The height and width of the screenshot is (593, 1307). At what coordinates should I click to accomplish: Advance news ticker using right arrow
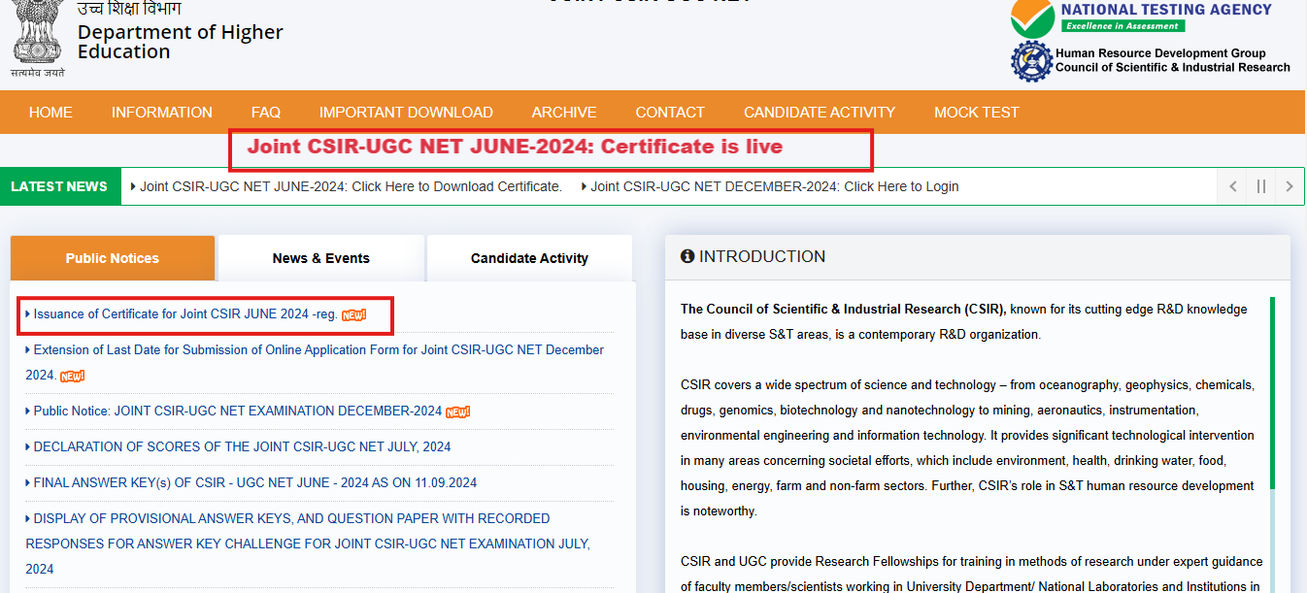pyautogui.click(x=1289, y=186)
